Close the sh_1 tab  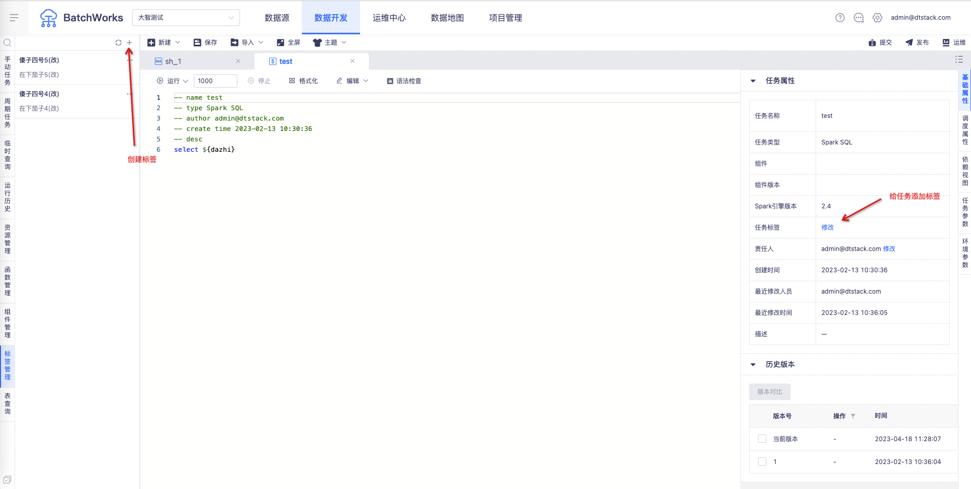[238, 61]
